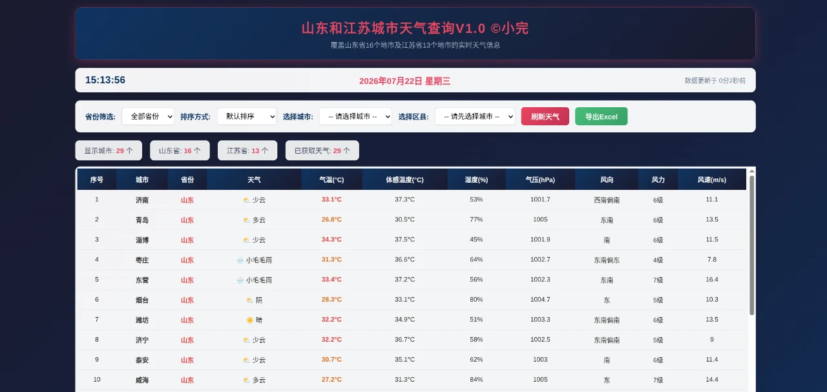Viewport: 827px width, 392px height.
Task: Click temperature value 33.1°C
Action: point(331,200)
